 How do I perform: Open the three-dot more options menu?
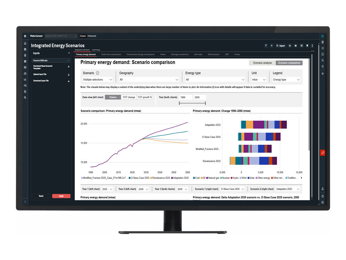coord(312,46)
